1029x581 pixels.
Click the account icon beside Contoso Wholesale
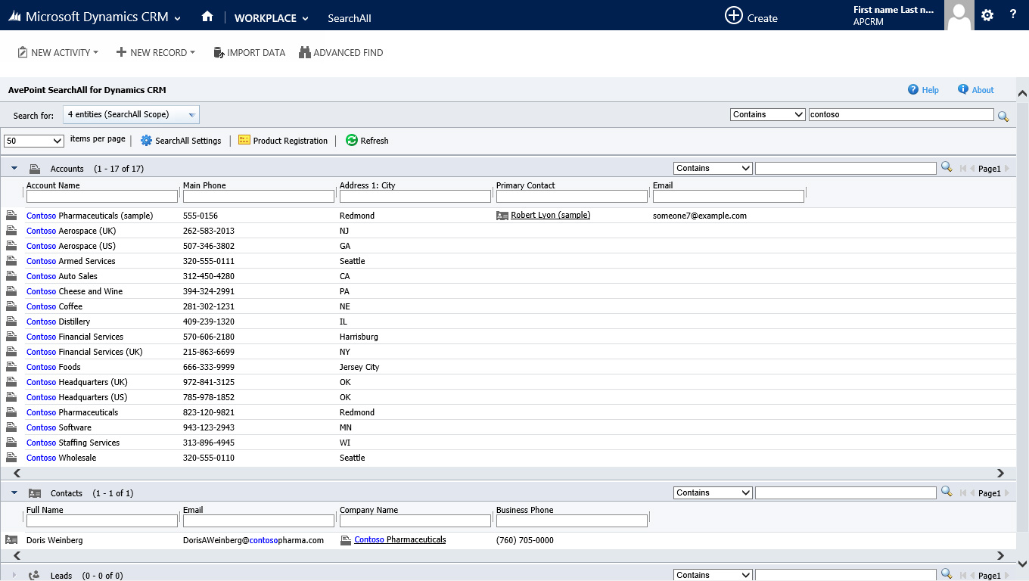tap(11, 458)
